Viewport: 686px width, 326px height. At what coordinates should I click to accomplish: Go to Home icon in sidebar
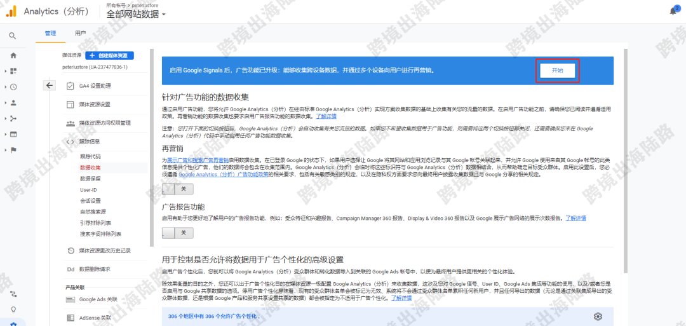tap(13, 55)
